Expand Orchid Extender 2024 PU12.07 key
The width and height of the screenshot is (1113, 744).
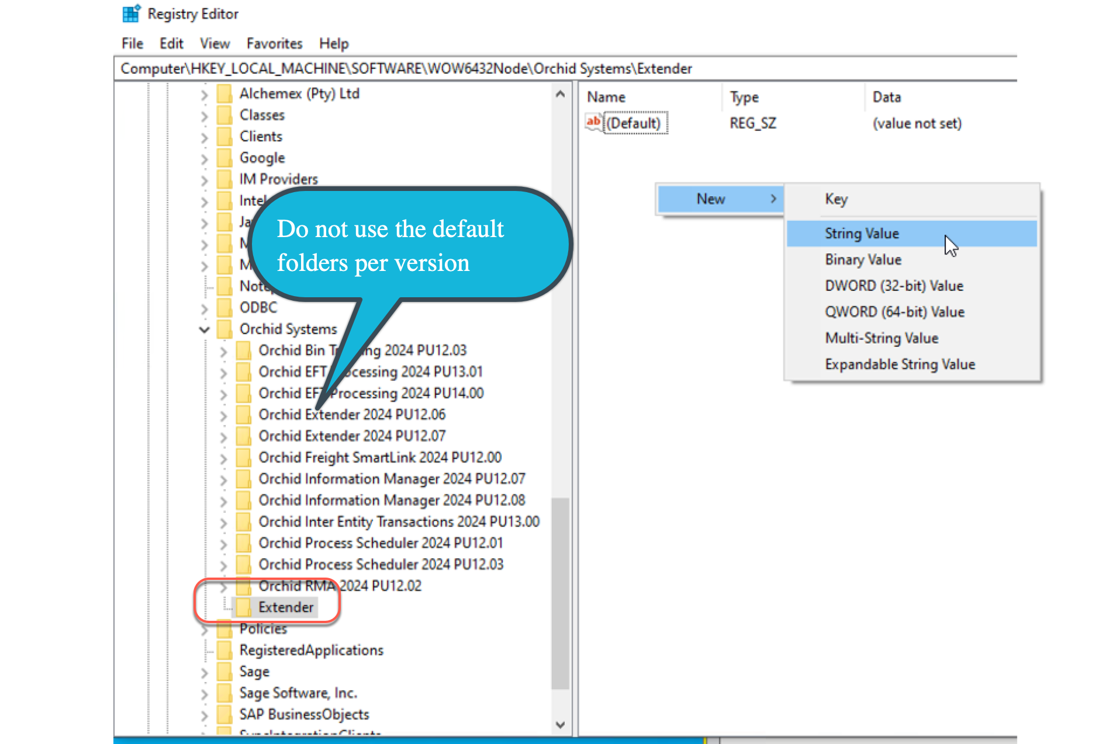pyautogui.click(x=223, y=436)
